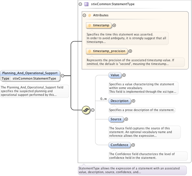Select the Confidence element node
192x176 pixels.
(x=119, y=145)
